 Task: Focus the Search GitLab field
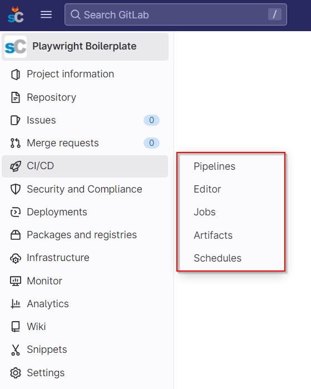[176, 14]
